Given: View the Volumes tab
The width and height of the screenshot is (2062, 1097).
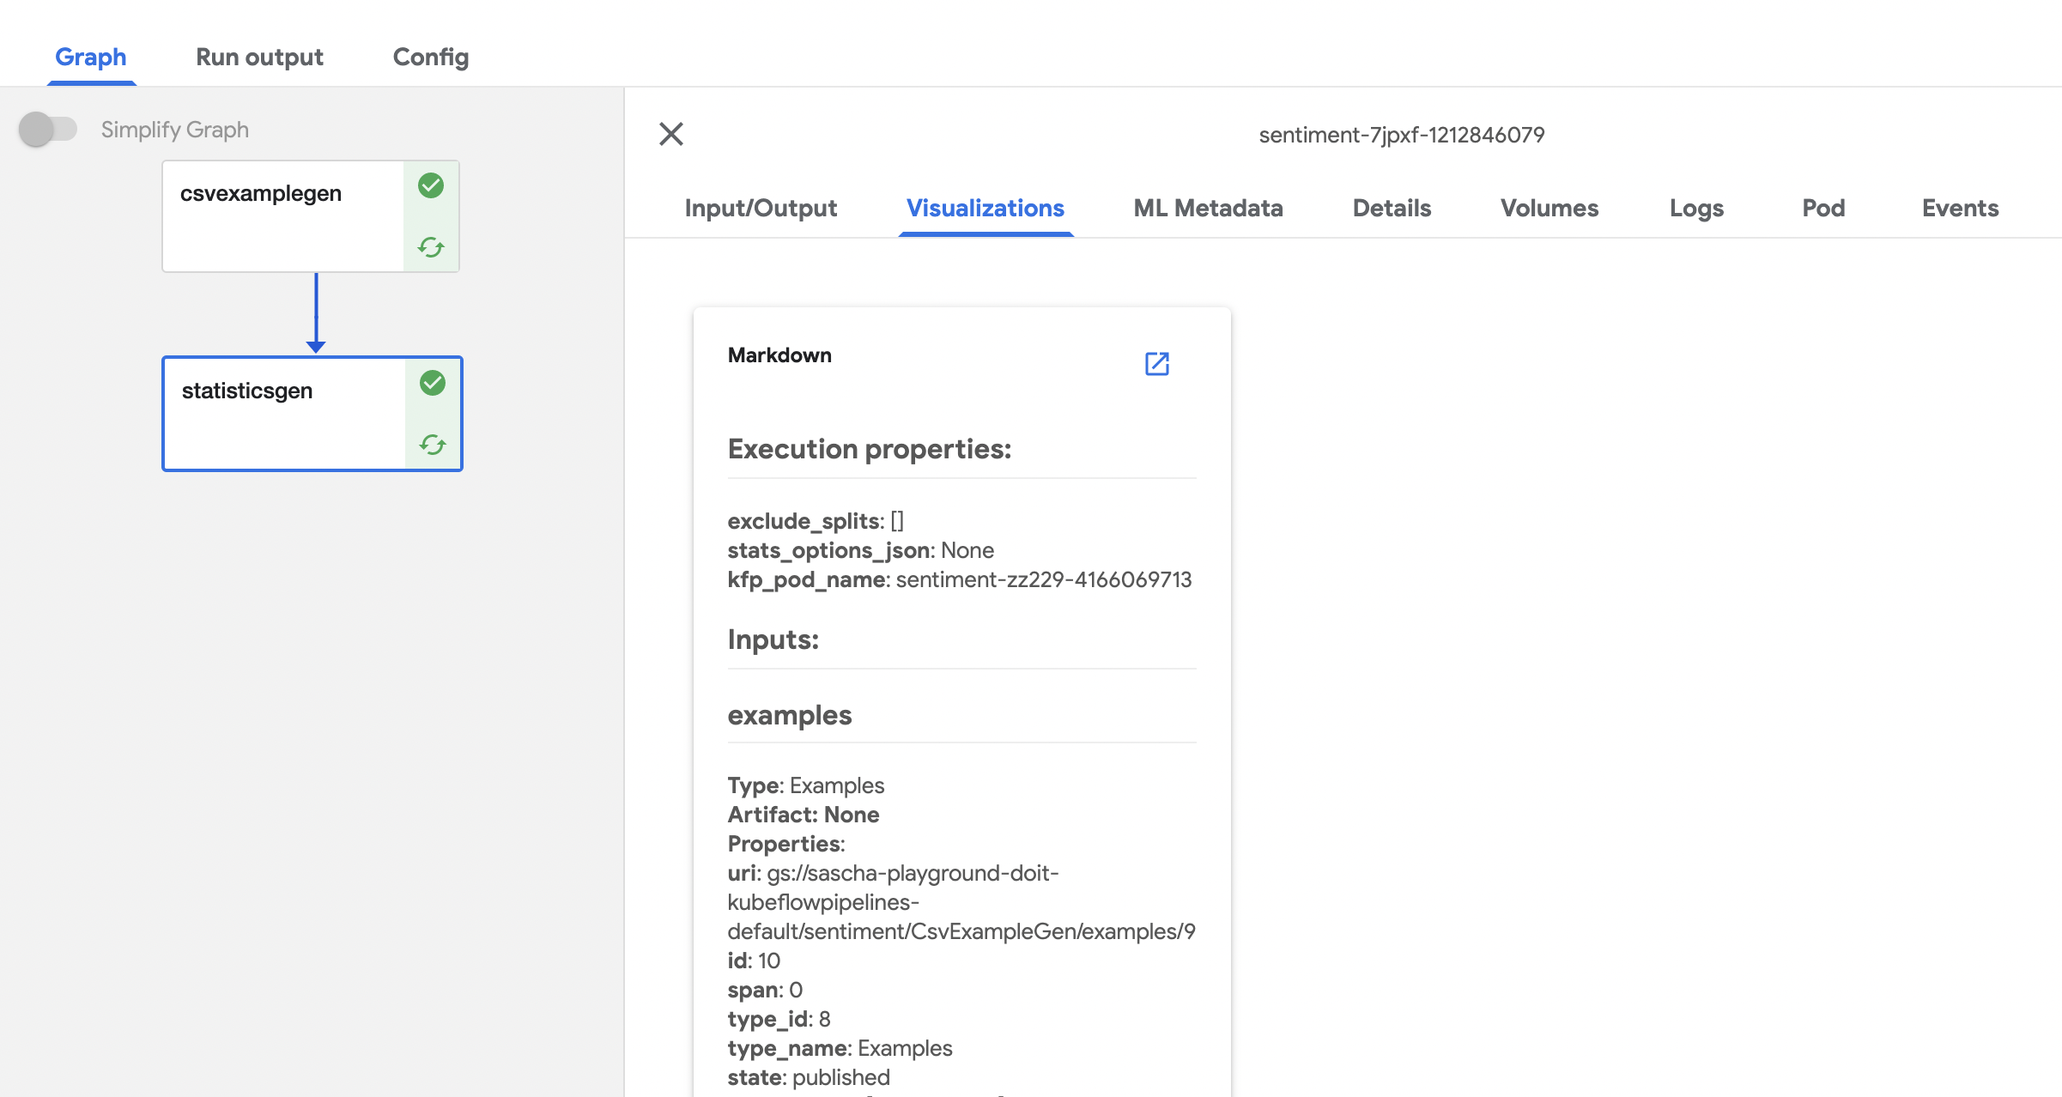Looking at the screenshot, I should point(1549,208).
